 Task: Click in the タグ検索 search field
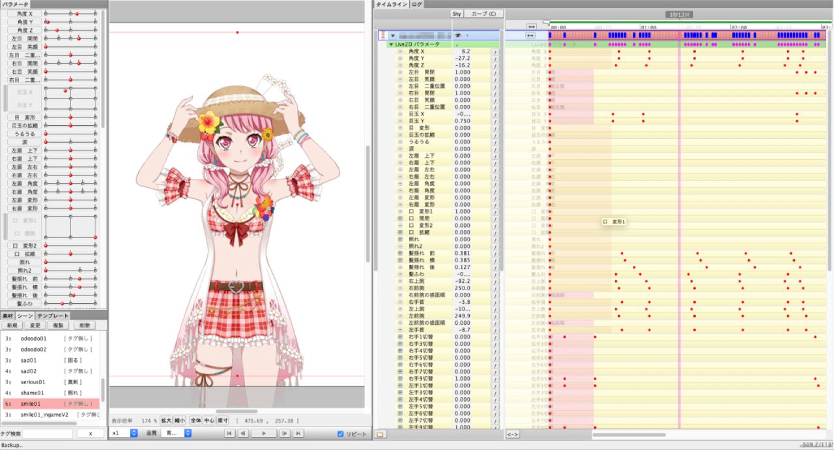click(x=48, y=434)
